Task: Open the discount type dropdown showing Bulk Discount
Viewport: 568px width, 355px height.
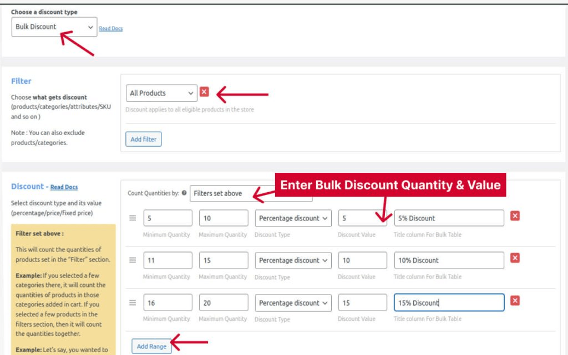Action: pos(54,27)
